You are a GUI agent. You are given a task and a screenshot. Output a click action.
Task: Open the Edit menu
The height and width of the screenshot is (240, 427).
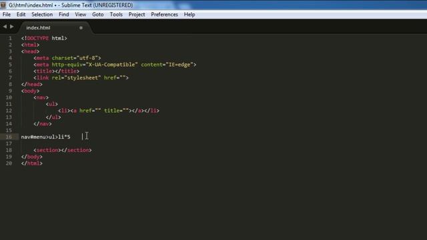[21, 15]
